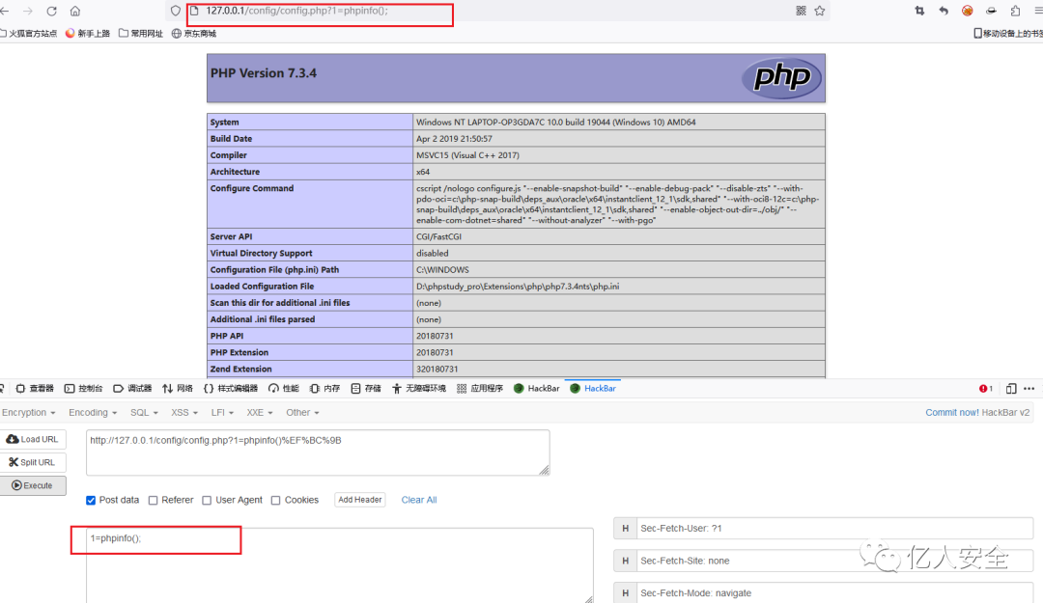This screenshot has height=603, width=1043.
Task: Switch to the 样式编辑器 style editor tab
Action: pos(231,388)
